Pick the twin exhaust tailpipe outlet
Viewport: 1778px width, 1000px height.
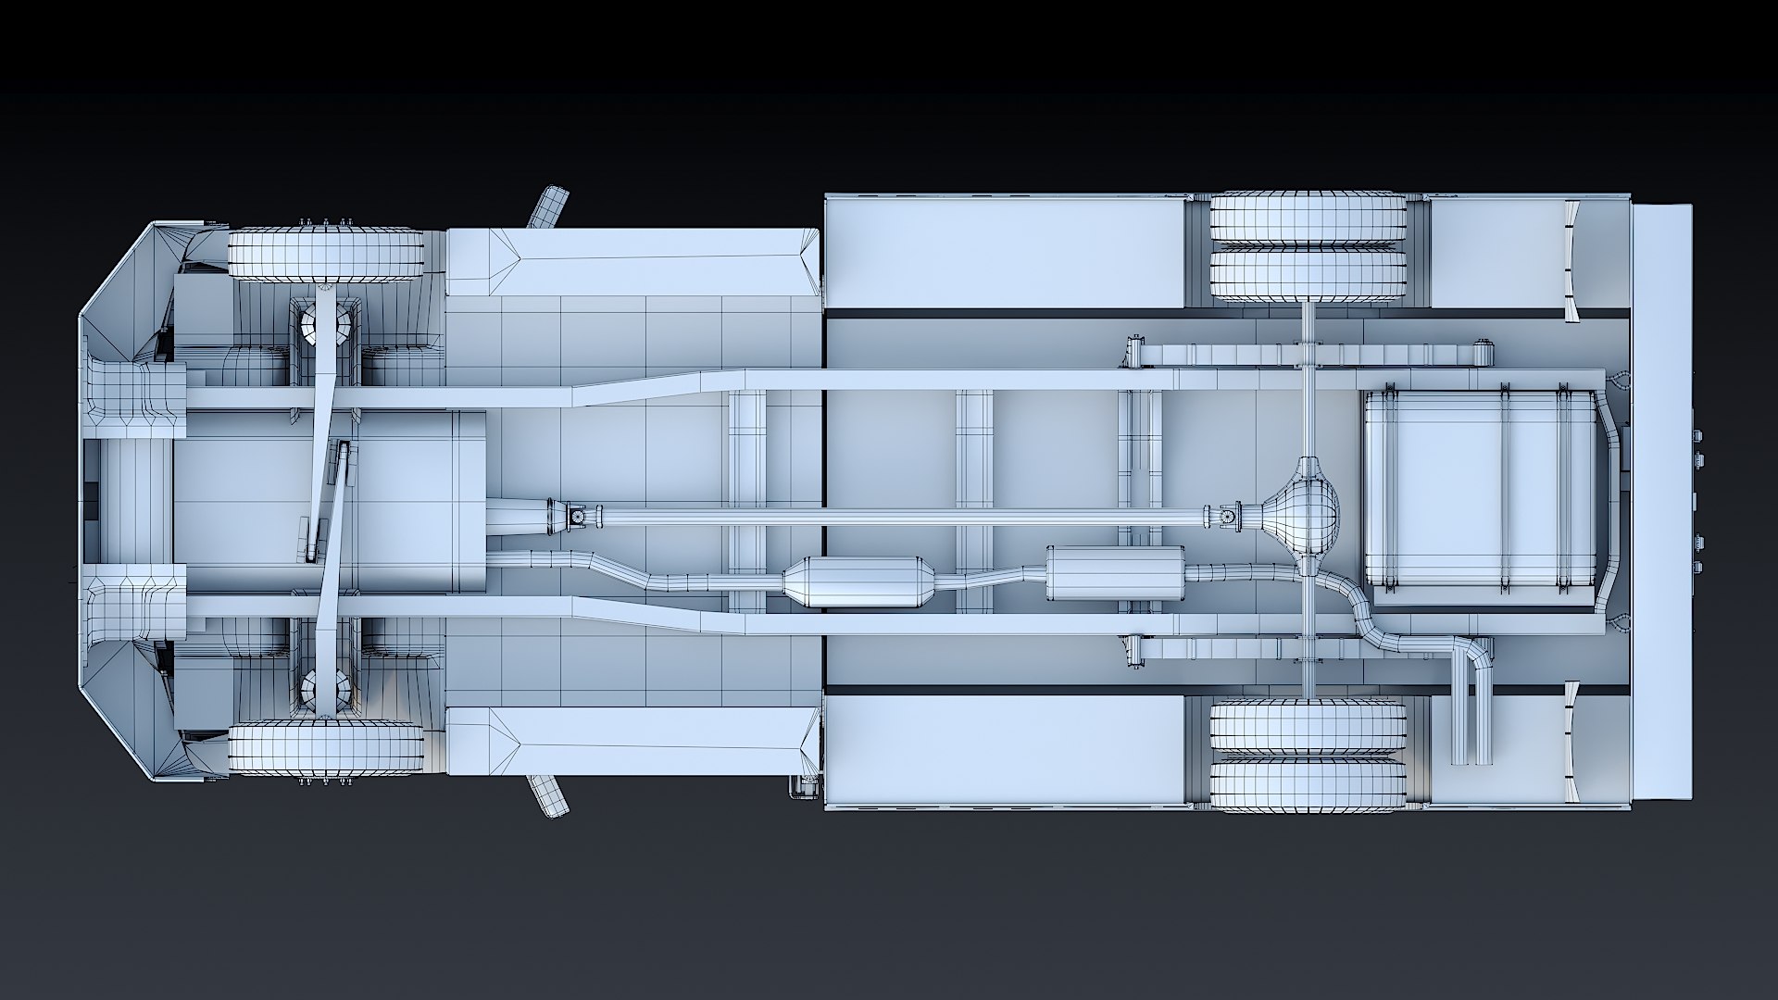coord(1473,704)
